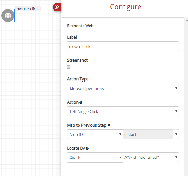Click the Element : Web heading text
The image size is (188, 176).
click(80, 26)
